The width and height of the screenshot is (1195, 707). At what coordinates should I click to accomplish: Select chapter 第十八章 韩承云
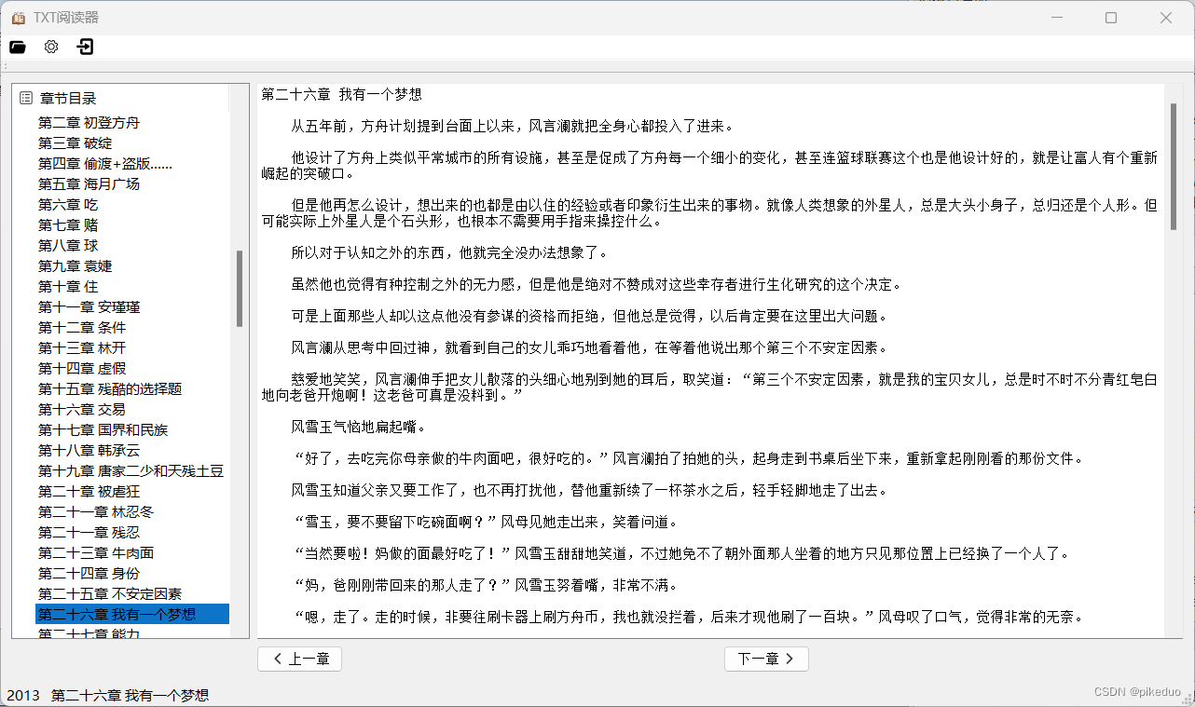coord(89,451)
